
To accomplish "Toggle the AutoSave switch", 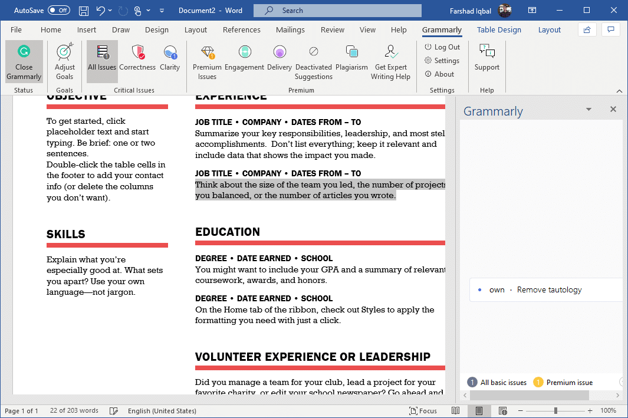I will point(58,11).
